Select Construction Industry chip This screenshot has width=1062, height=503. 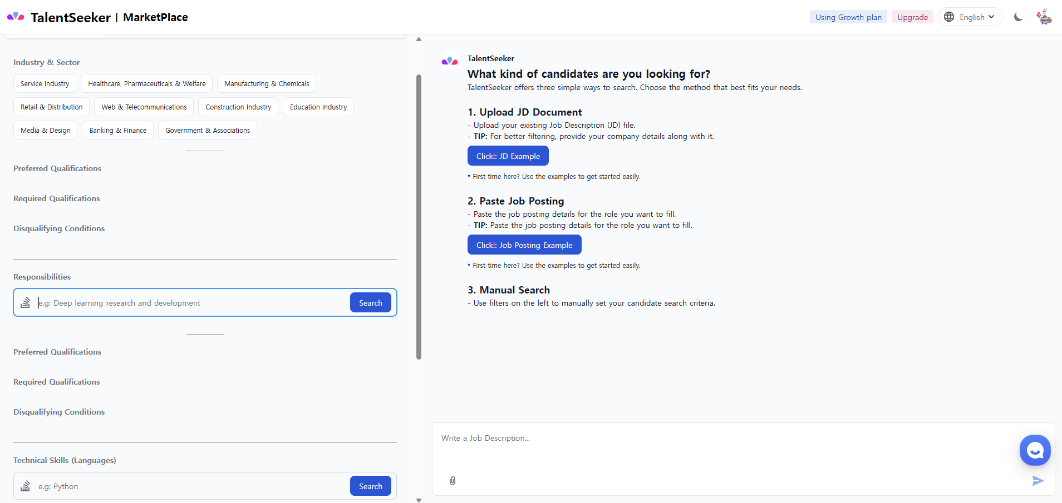point(238,107)
